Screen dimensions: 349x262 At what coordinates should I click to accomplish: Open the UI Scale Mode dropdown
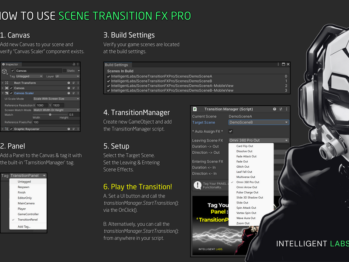[x=56, y=99]
